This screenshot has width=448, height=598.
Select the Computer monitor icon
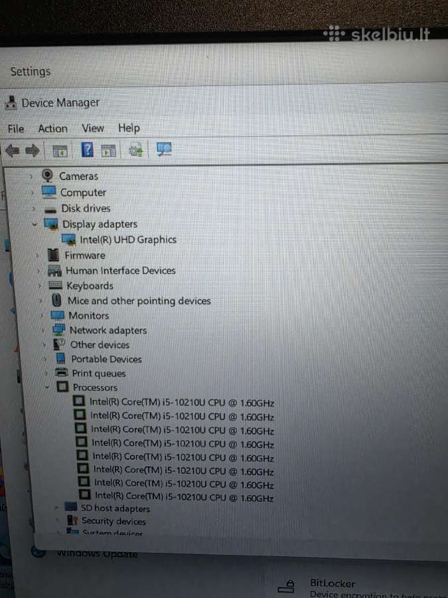(x=49, y=192)
